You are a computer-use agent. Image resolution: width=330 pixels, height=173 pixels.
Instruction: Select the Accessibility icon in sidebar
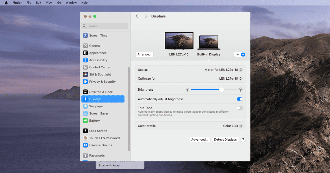point(86,60)
